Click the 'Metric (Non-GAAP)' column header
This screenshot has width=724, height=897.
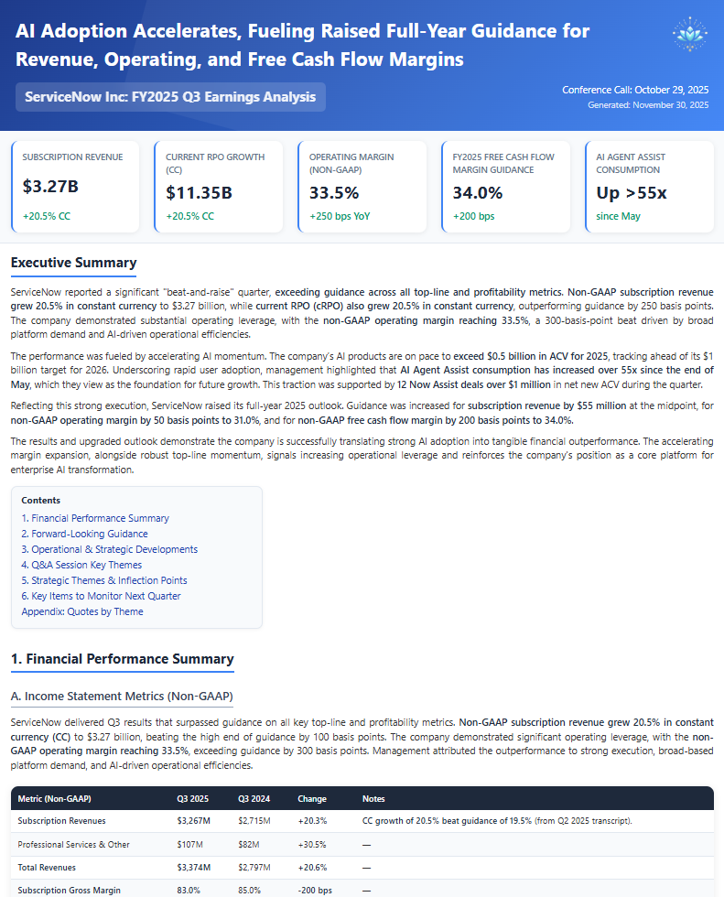pyautogui.click(x=54, y=798)
